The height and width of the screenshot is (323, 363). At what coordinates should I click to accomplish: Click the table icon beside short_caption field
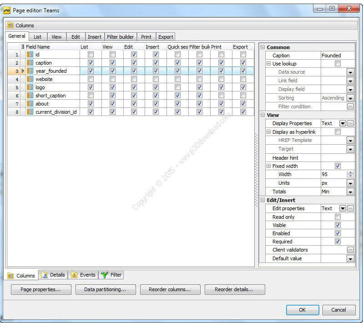tap(30, 96)
